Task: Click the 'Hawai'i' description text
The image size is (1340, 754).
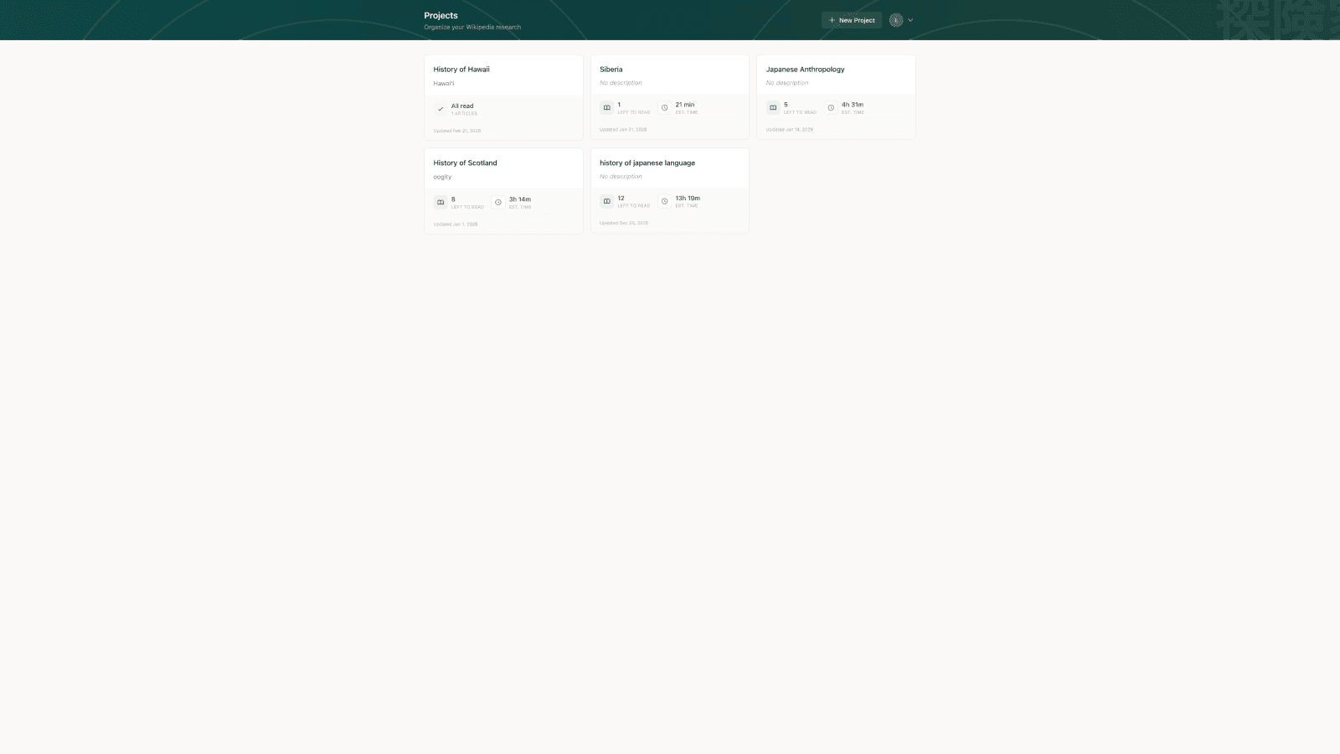Action: 444,84
